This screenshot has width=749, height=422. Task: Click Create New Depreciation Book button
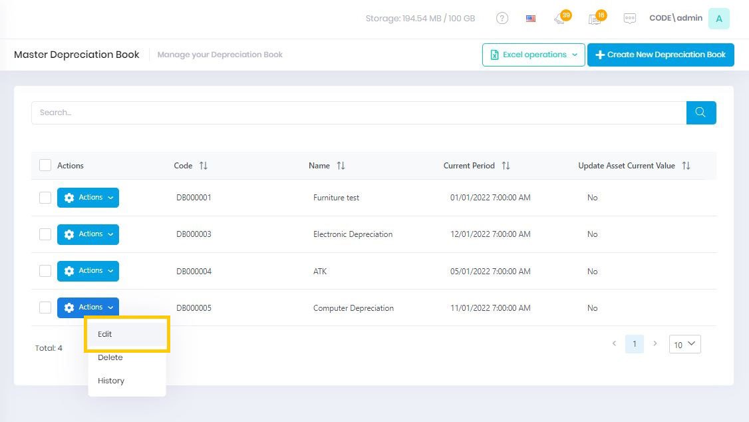point(660,55)
